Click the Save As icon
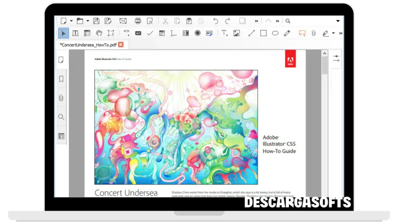The image size is (398, 224). tap(108, 21)
